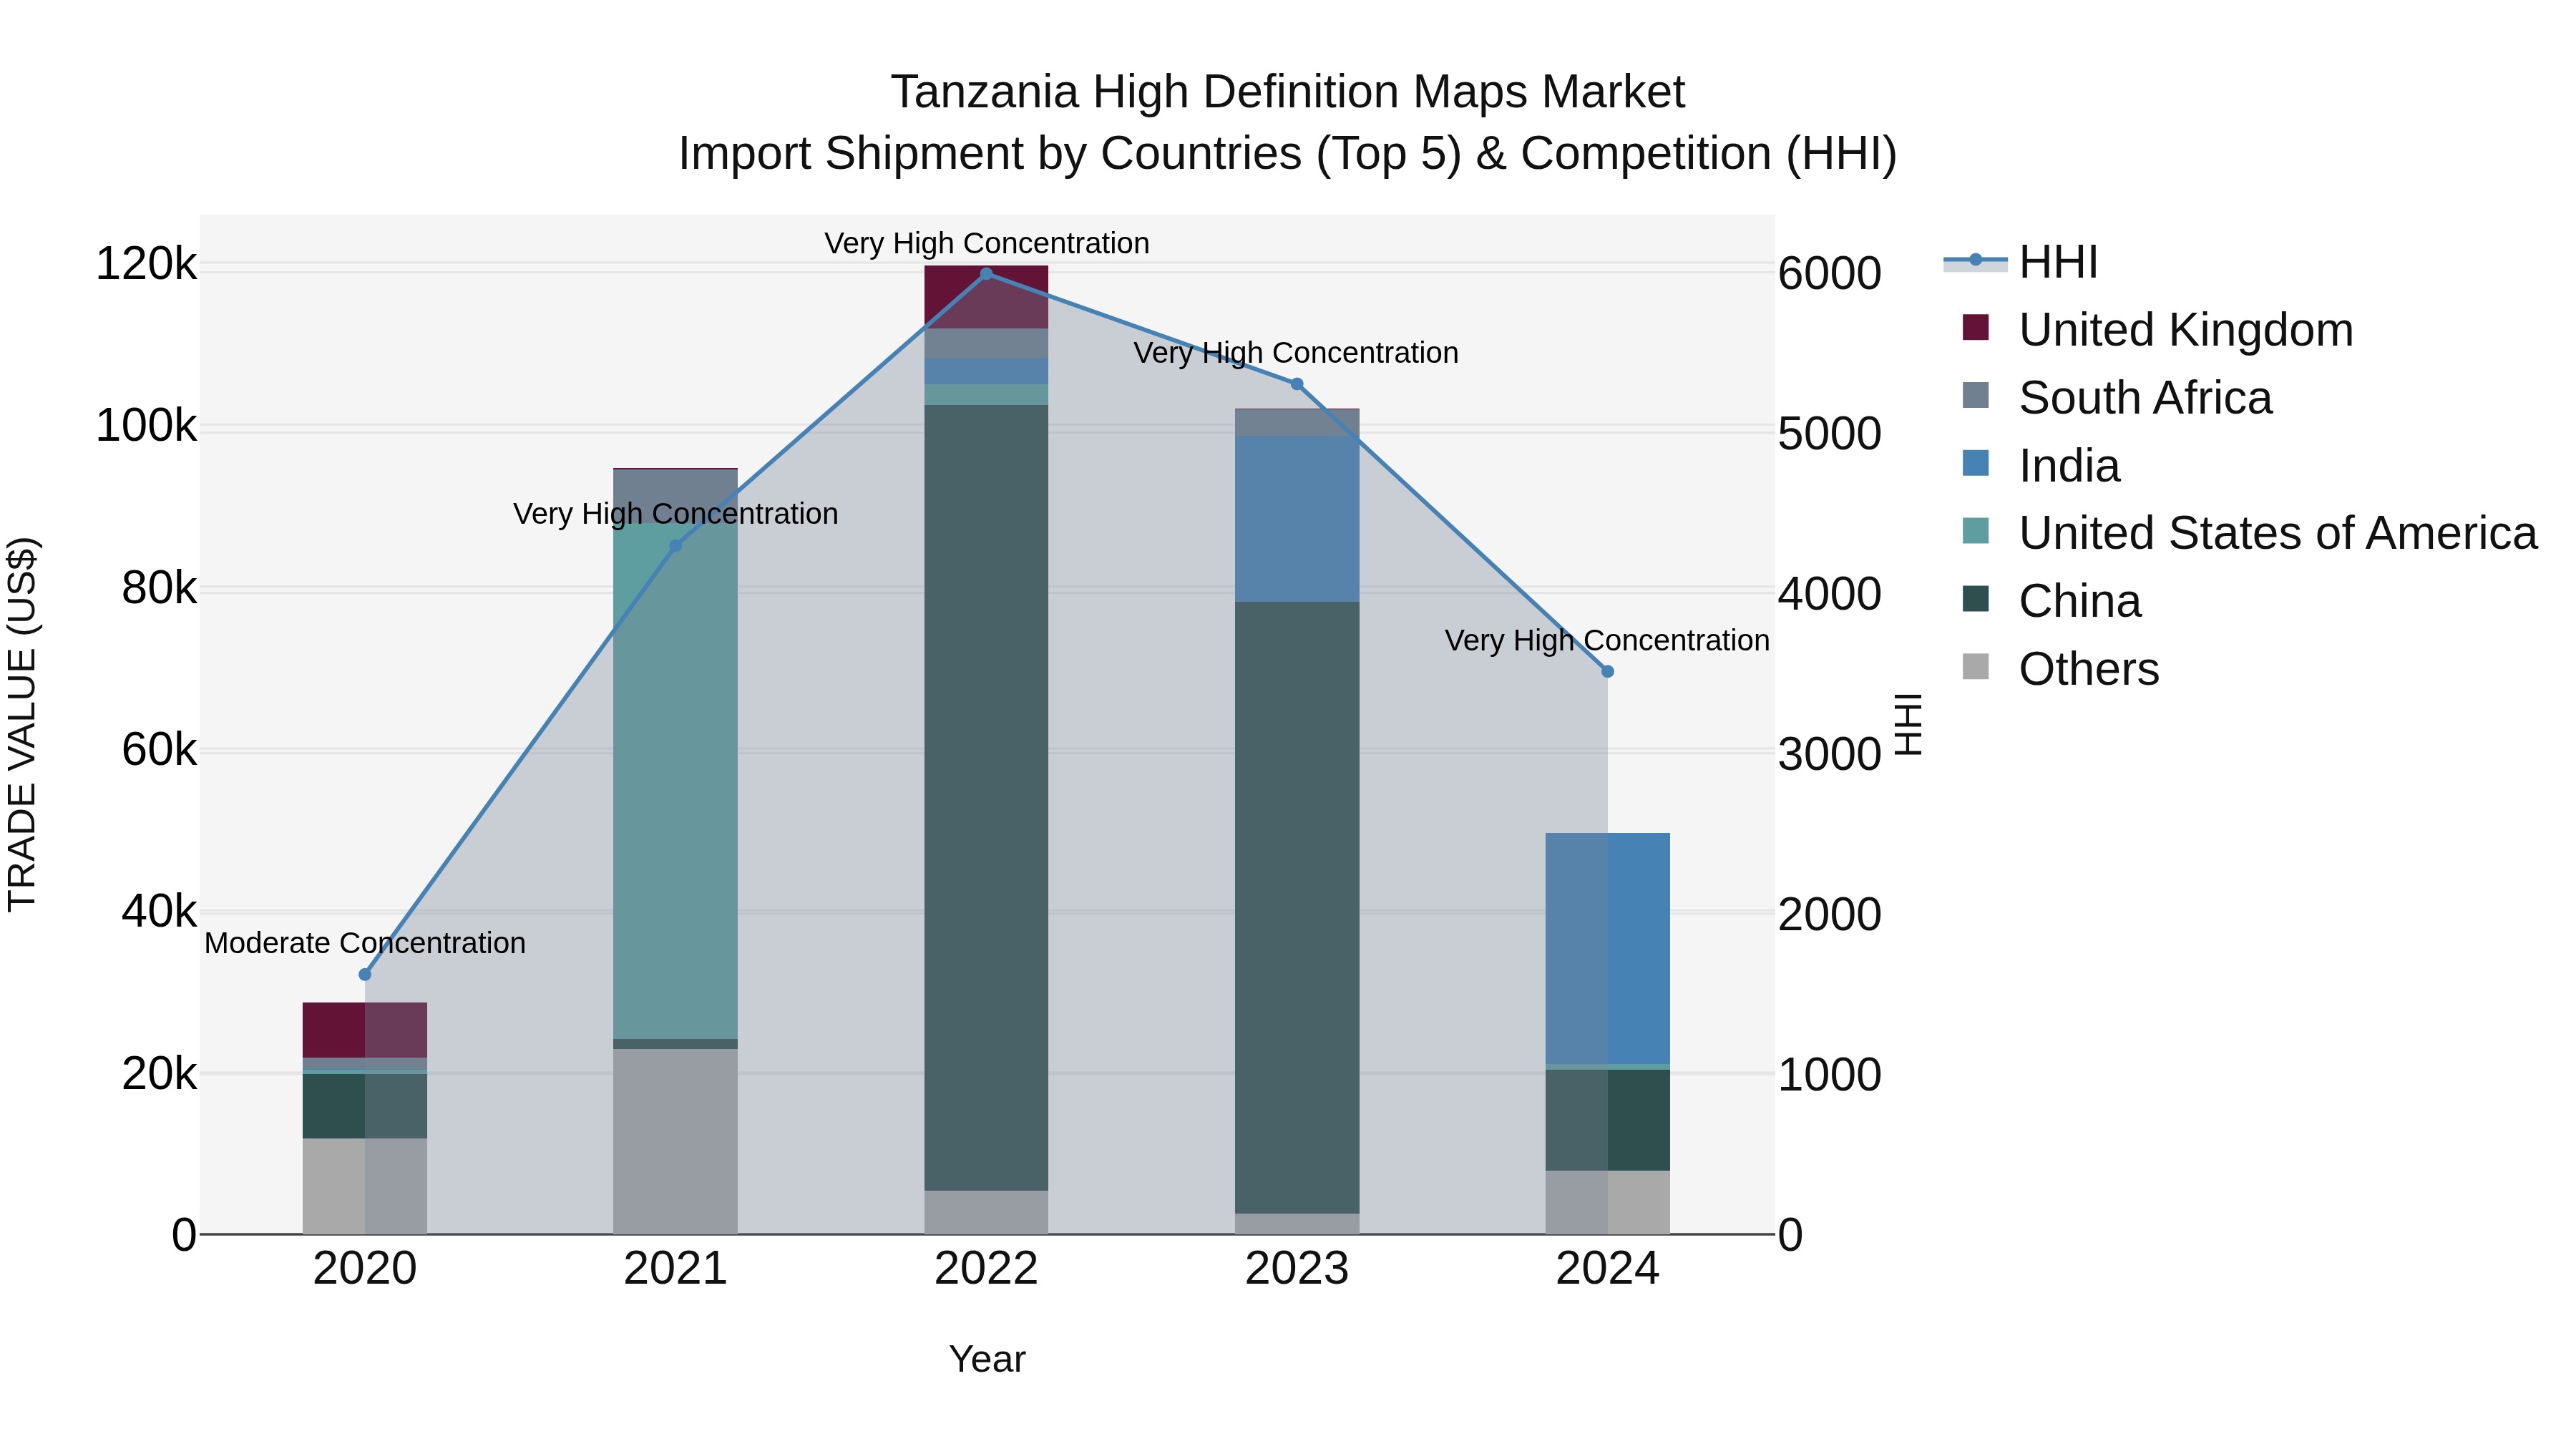
Task: Click the 60k y-axis tick label
Action: tap(159, 750)
